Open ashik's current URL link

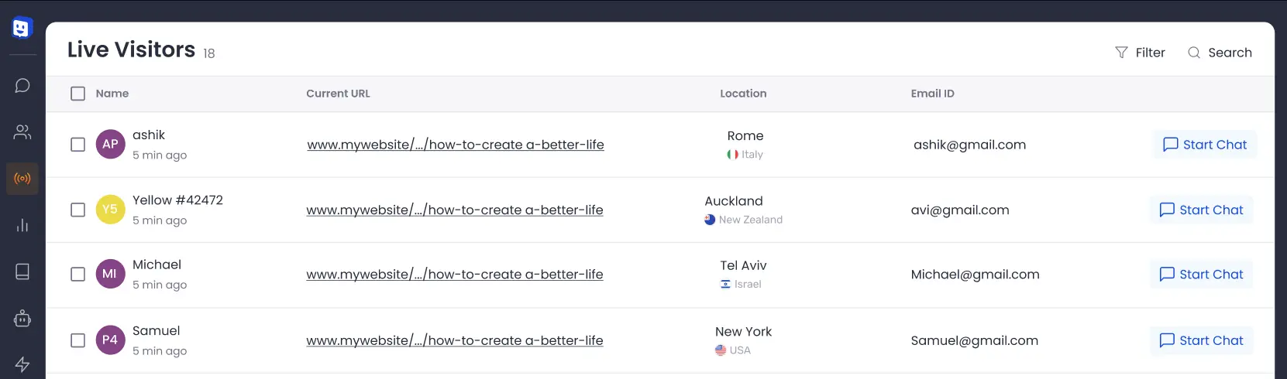(x=456, y=145)
